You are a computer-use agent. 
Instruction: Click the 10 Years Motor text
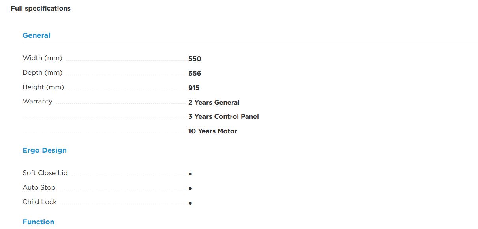[x=213, y=131]
